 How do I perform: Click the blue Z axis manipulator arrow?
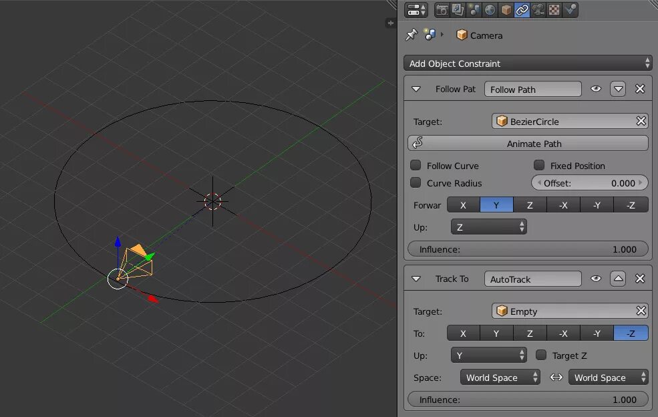(118, 241)
